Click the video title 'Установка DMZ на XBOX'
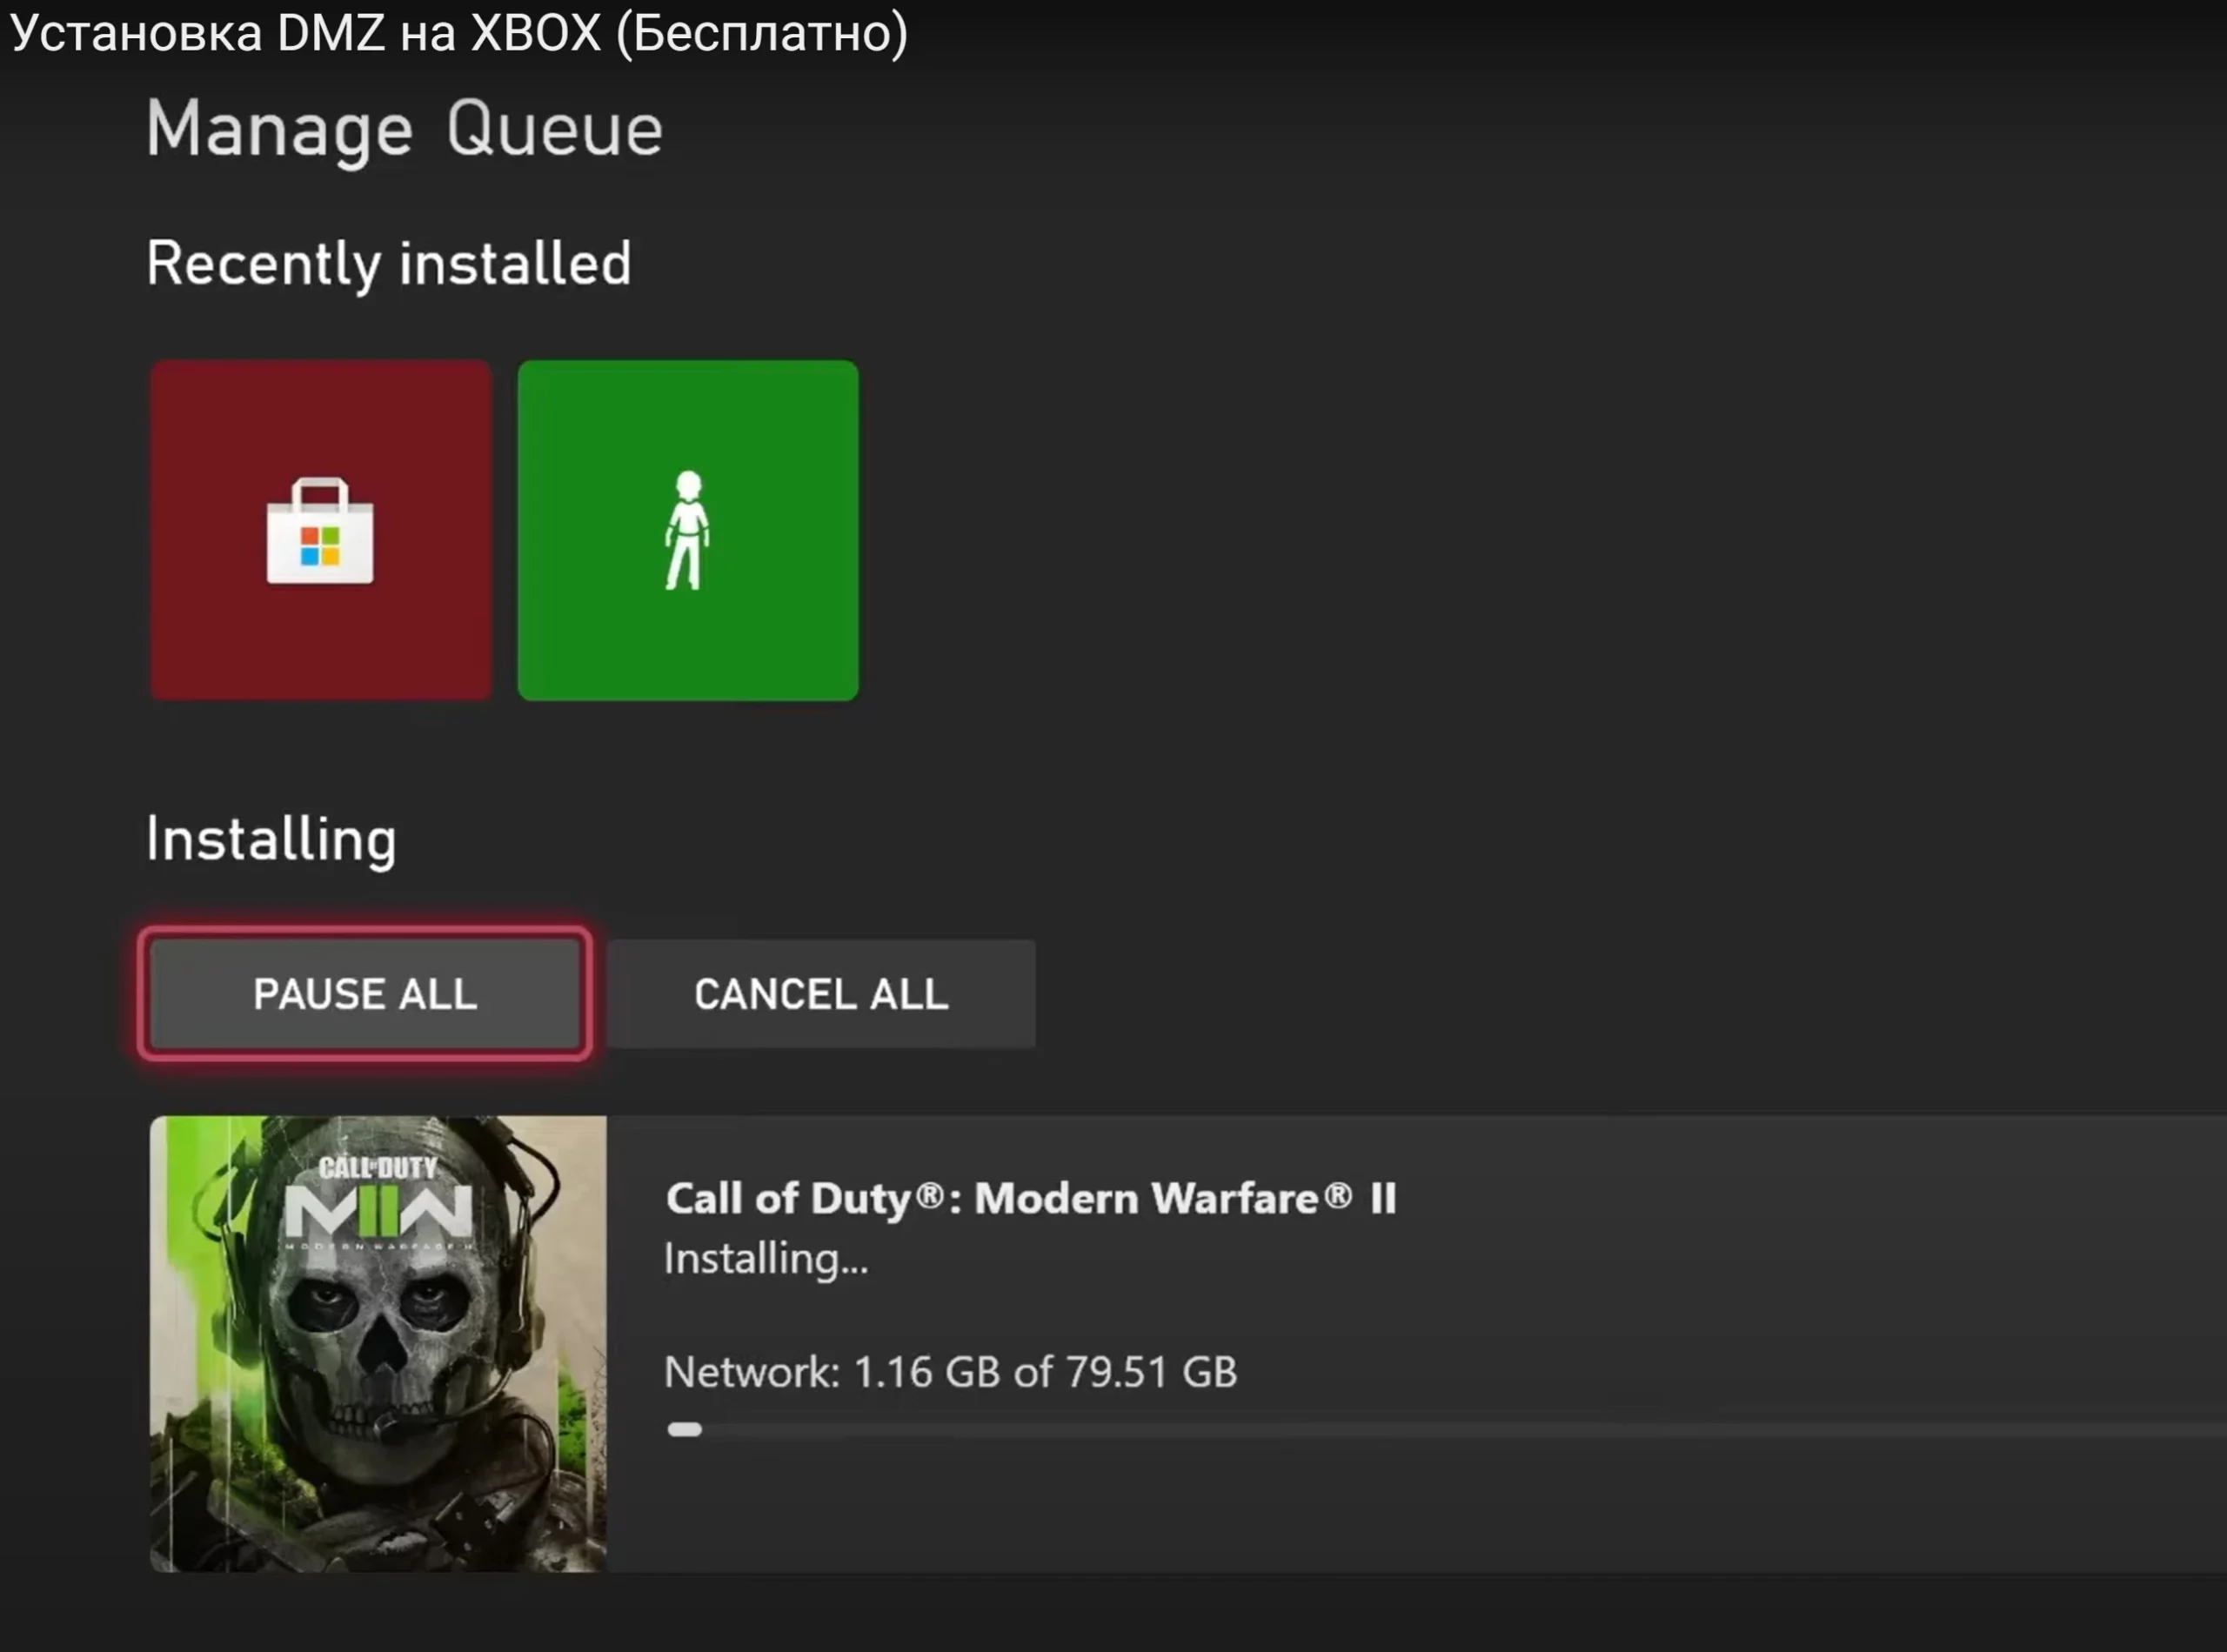2227x1652 pixels. pyautogui.click(x=306, y=33)
